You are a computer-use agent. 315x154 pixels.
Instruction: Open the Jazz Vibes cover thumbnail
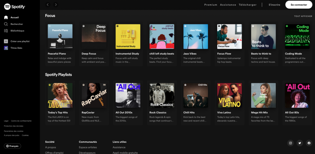196,37
